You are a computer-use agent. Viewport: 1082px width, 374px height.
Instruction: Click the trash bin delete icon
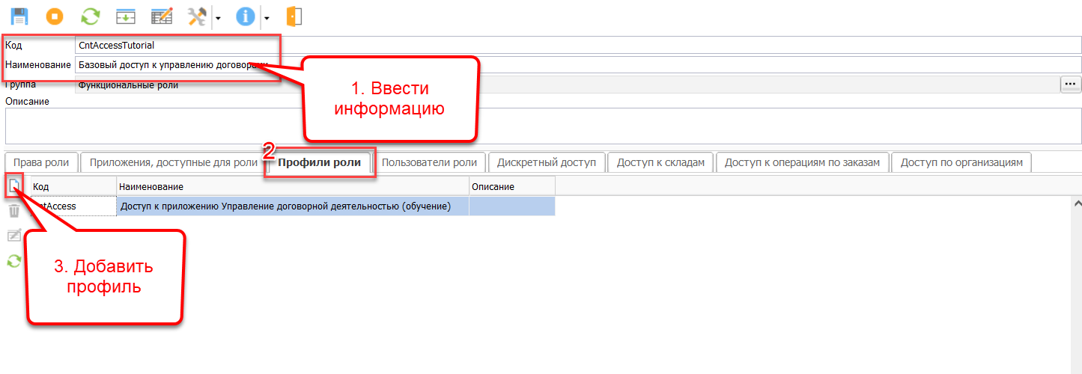tap(14, 211)
